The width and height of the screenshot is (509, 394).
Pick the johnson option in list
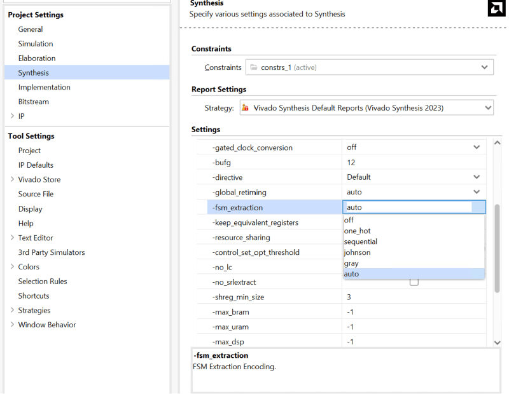357,252
